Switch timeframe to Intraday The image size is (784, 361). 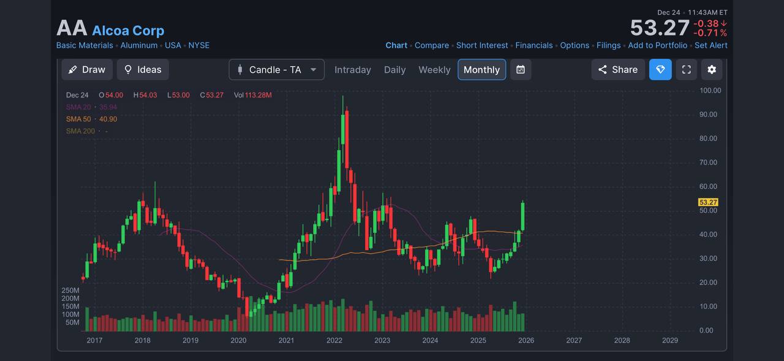[x=353, y=70]
